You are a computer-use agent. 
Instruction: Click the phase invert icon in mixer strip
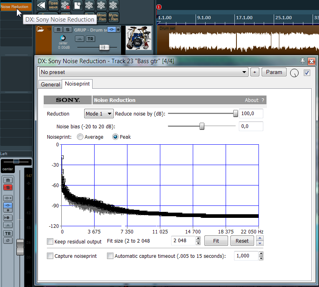pyautogui.click(x=8, y=241)
